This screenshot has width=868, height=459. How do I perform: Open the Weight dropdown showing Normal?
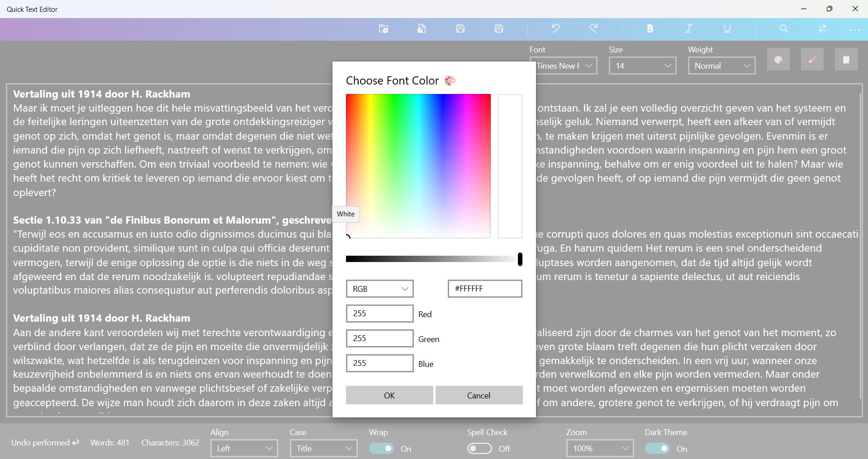point(721,66)
